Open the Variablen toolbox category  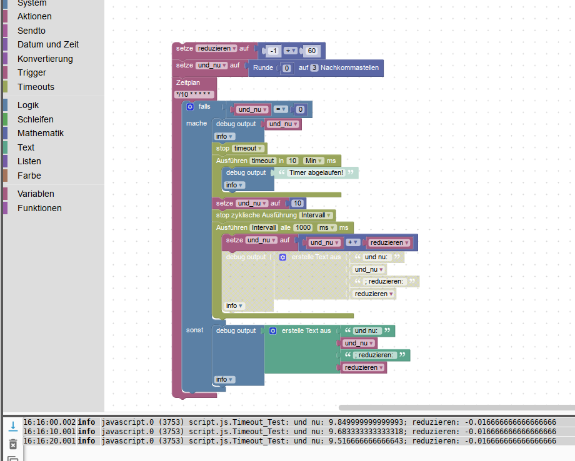pos(36,194)
